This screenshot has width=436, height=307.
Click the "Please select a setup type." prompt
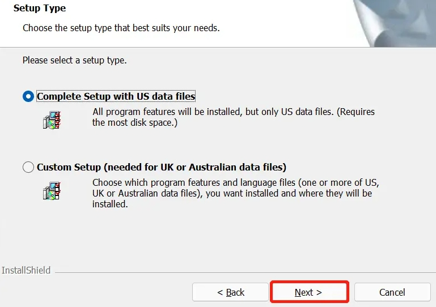74,60
